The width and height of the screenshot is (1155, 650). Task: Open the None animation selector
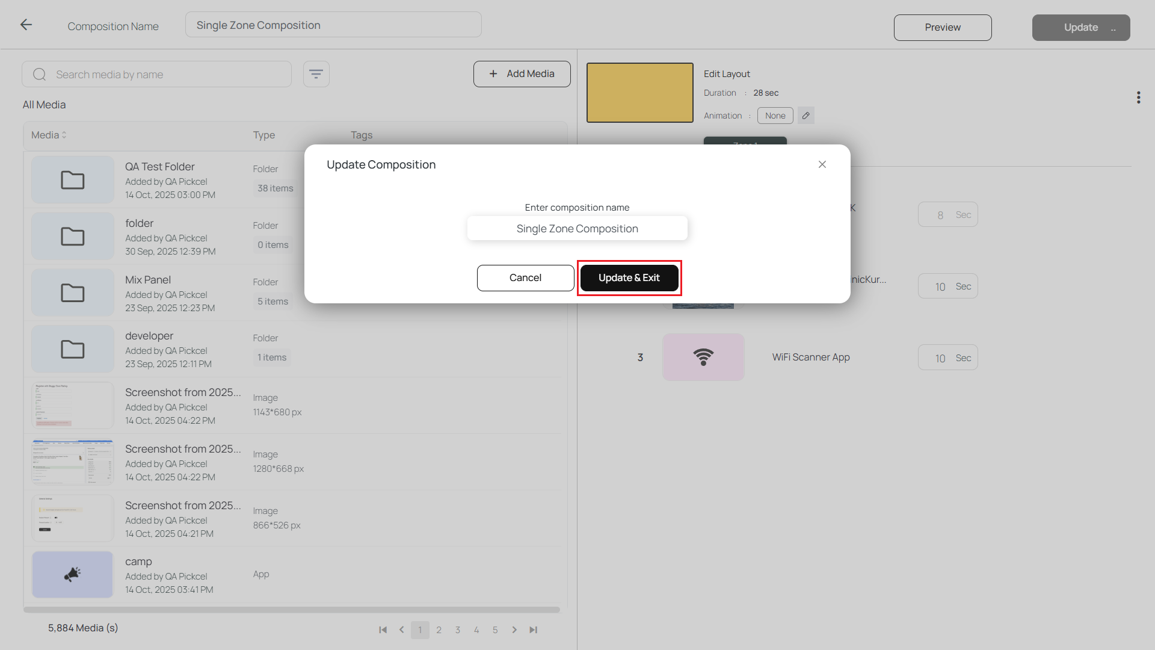point(775,116)
